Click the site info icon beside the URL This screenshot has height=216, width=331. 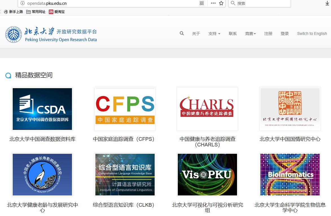23,3
